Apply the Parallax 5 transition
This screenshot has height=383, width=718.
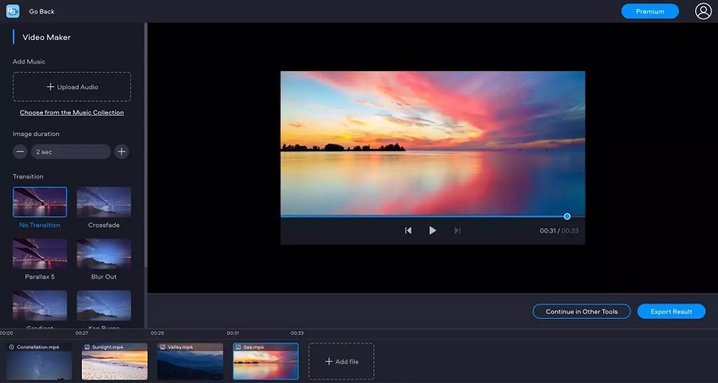tap(40, 254)
